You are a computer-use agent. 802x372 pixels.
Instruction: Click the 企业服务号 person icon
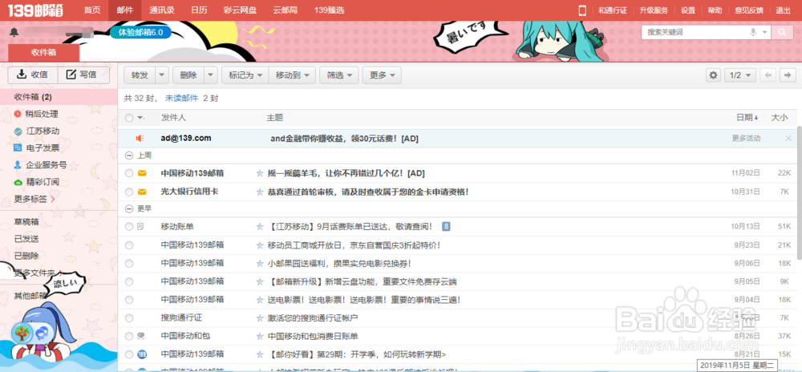[18, 165]
